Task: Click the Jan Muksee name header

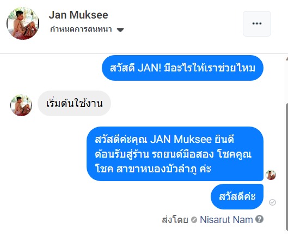Action: [78, 15]
